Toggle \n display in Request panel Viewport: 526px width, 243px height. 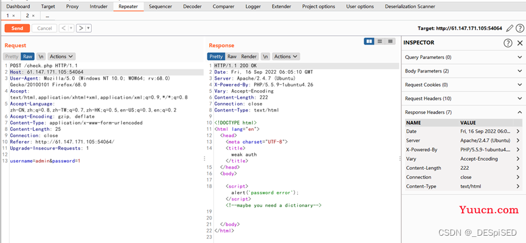(x=41, y=57)
